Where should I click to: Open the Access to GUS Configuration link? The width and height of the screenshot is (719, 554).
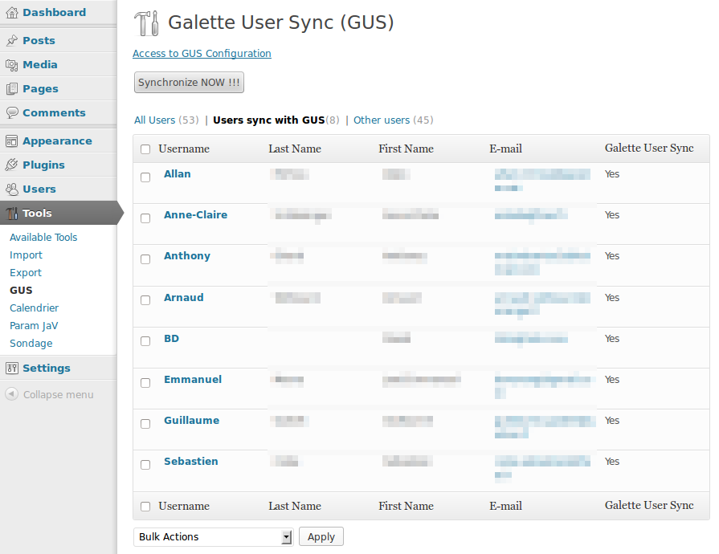[202, 54]
